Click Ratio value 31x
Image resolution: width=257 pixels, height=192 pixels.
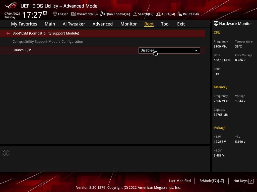[x=216, y=74]
